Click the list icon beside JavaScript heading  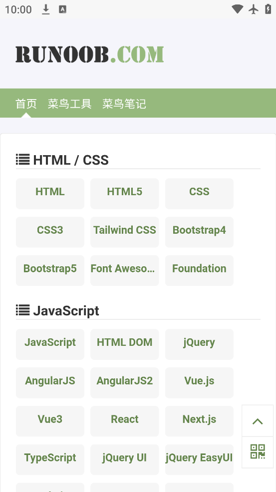[x=23, y=310]
